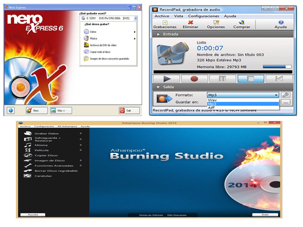Click the black waveform bar in RecordPad

point(223,72)
